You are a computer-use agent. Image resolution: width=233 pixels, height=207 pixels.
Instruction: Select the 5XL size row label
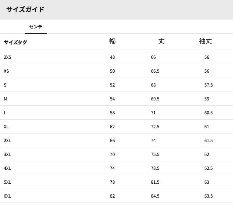point(7,182)
